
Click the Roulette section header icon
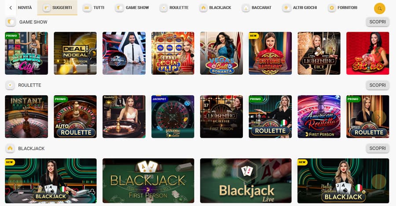tap(10, 85)
